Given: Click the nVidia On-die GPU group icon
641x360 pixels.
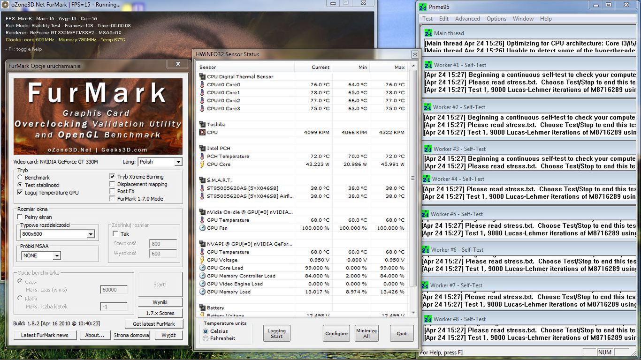Looking at the screenshot, I should (202, 212).
